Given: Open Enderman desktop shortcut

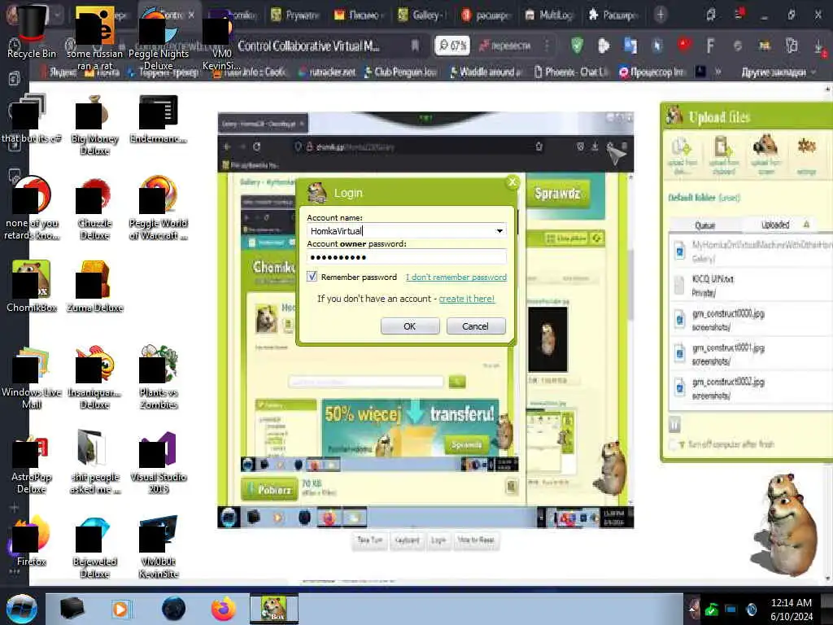Looking at the screenshot, I should [x=159, y=120].
